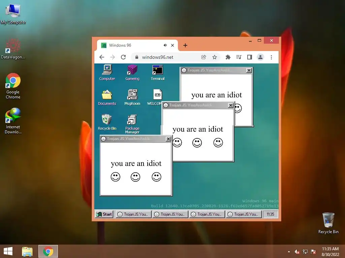Click the muted volume tray icon
This screenshot has width=345, height=258.
[x=297, y=252]
